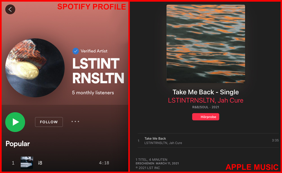Open the Take Me Back album artwork

206,44
